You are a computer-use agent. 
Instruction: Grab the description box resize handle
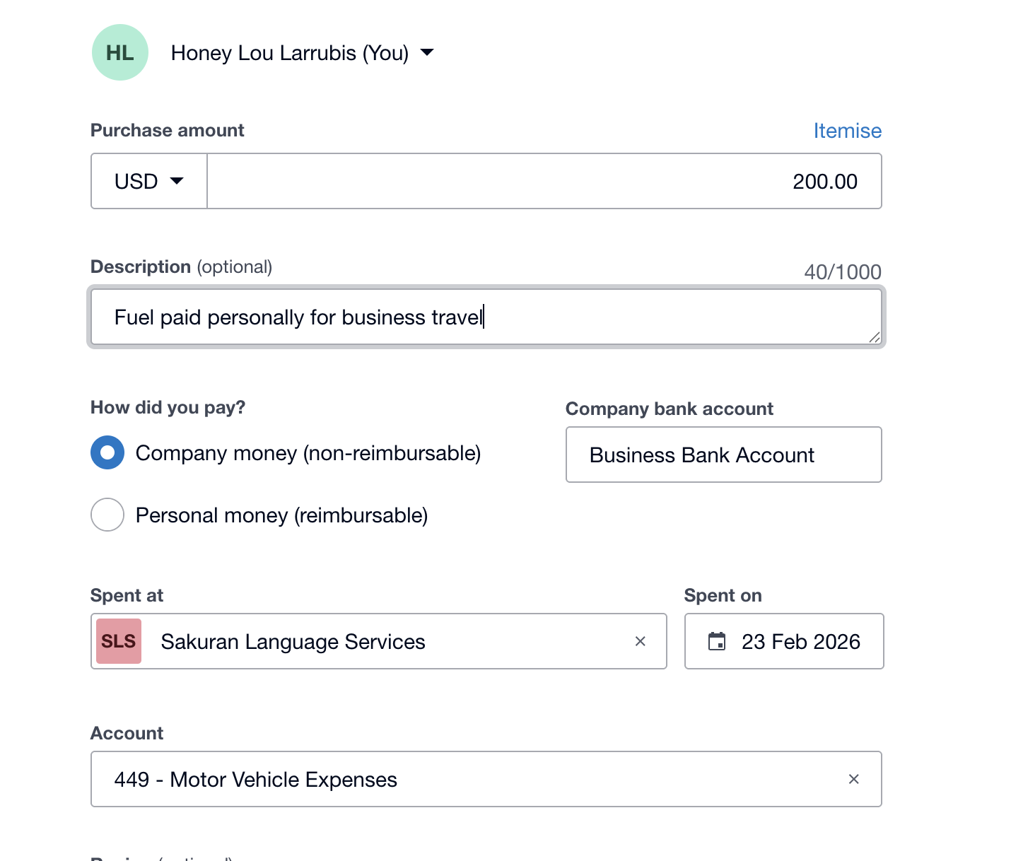click(875, 337)
